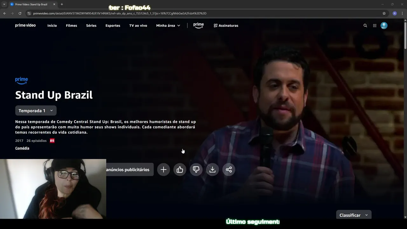Click the Prime smile logo in navbar
This screenshot has width=407, height=229.
pyautogui.click(x=198, y=25)
